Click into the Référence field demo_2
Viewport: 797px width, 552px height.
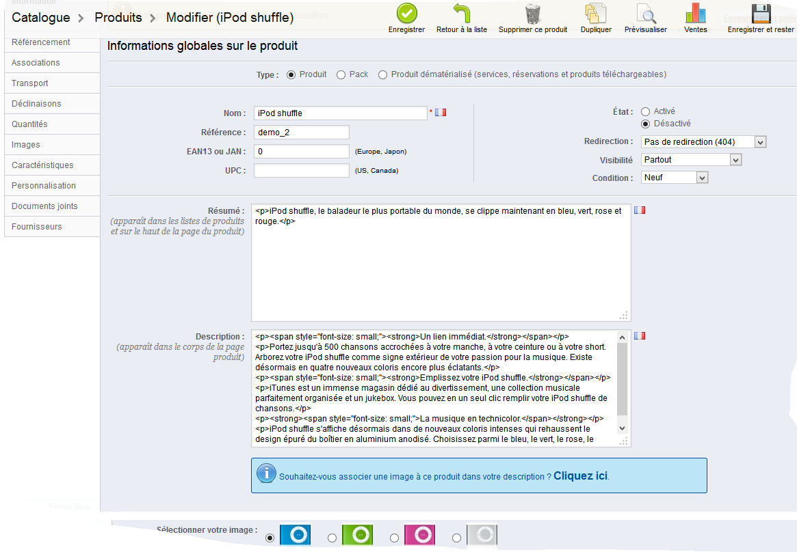coord(302,133)
